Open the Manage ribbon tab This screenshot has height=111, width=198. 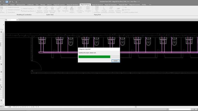pos(43,5)
